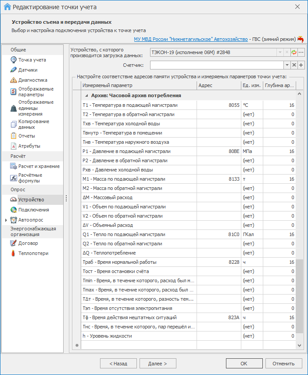Click the scroll up arrow in the table
The height and width of the screenshot is (375, 308).
tap(299, 94)
